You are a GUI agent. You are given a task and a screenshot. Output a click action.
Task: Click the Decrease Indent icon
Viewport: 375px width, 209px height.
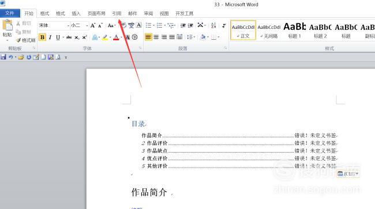(x=183, y=25)
